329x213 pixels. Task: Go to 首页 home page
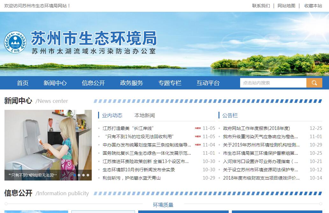[23, 83]
